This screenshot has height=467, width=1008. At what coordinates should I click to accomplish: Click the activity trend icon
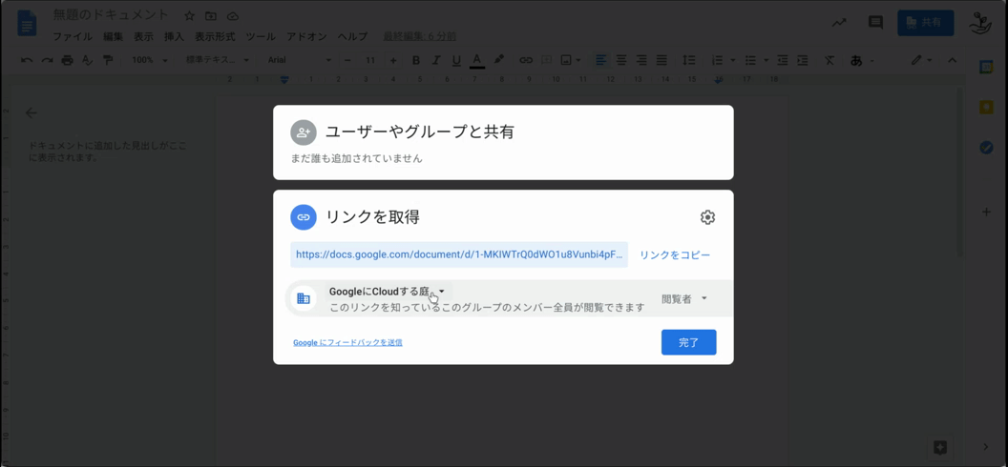point(839,23)
